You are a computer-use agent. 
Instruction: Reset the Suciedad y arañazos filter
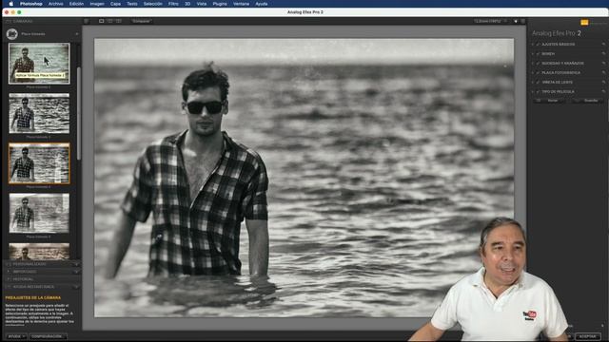[603, 64]
